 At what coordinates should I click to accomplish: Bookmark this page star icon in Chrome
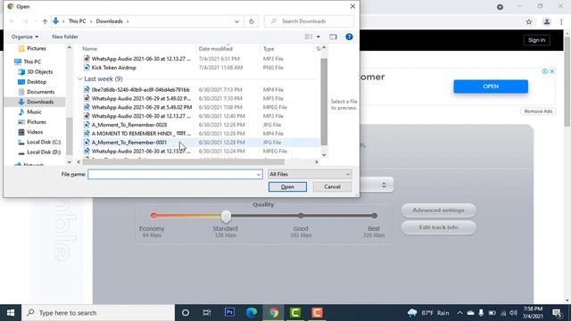click(529, 21)
